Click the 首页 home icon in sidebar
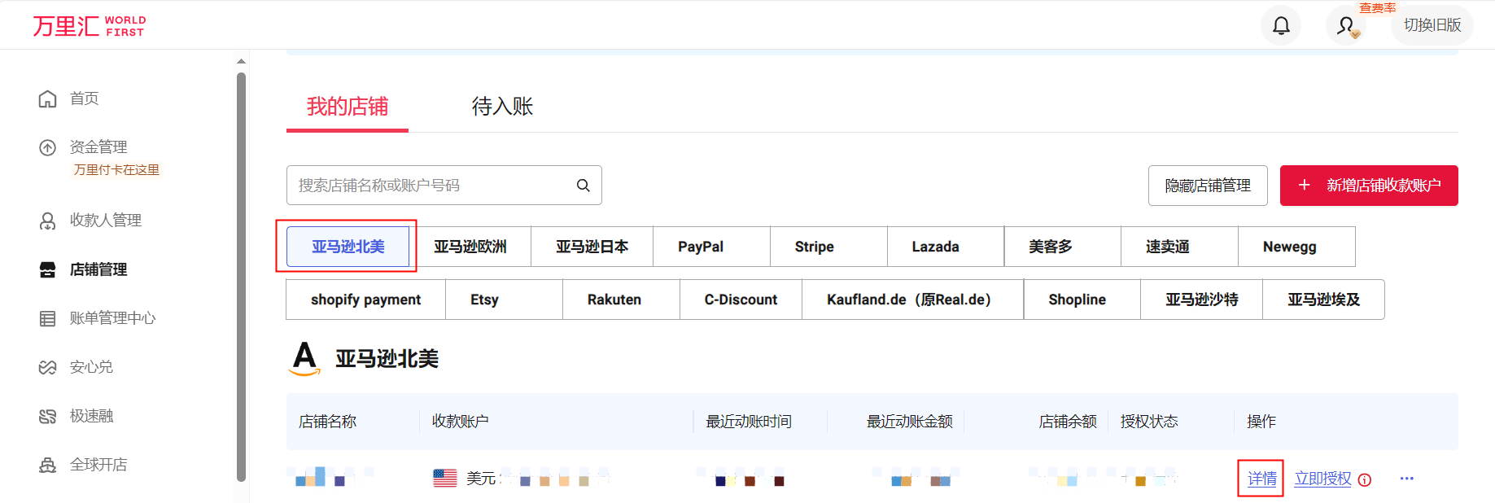This screenshot has height=503, width=1495. pyautogui.click(x=48, y=98)
